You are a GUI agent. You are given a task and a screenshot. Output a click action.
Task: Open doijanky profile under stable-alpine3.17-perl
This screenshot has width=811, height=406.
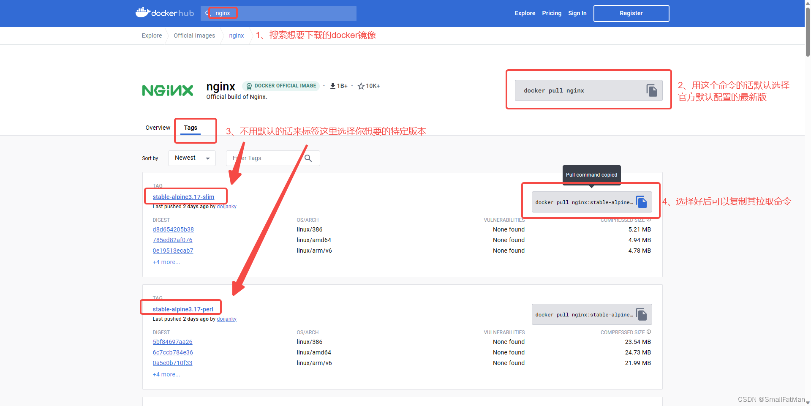(x=226, y=319)
